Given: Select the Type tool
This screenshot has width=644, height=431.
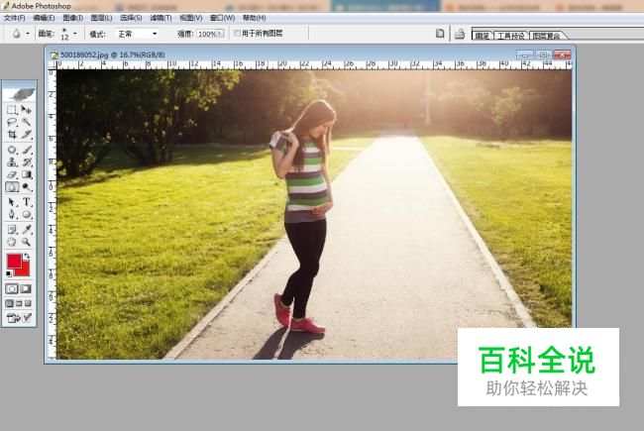Looking at the screenshot, I should [27, 202].
